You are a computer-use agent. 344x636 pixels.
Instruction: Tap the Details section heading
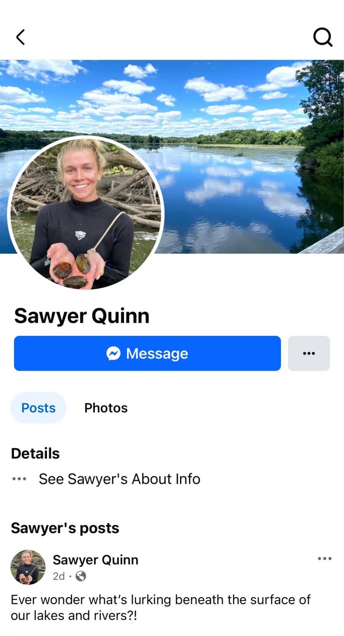35,453
